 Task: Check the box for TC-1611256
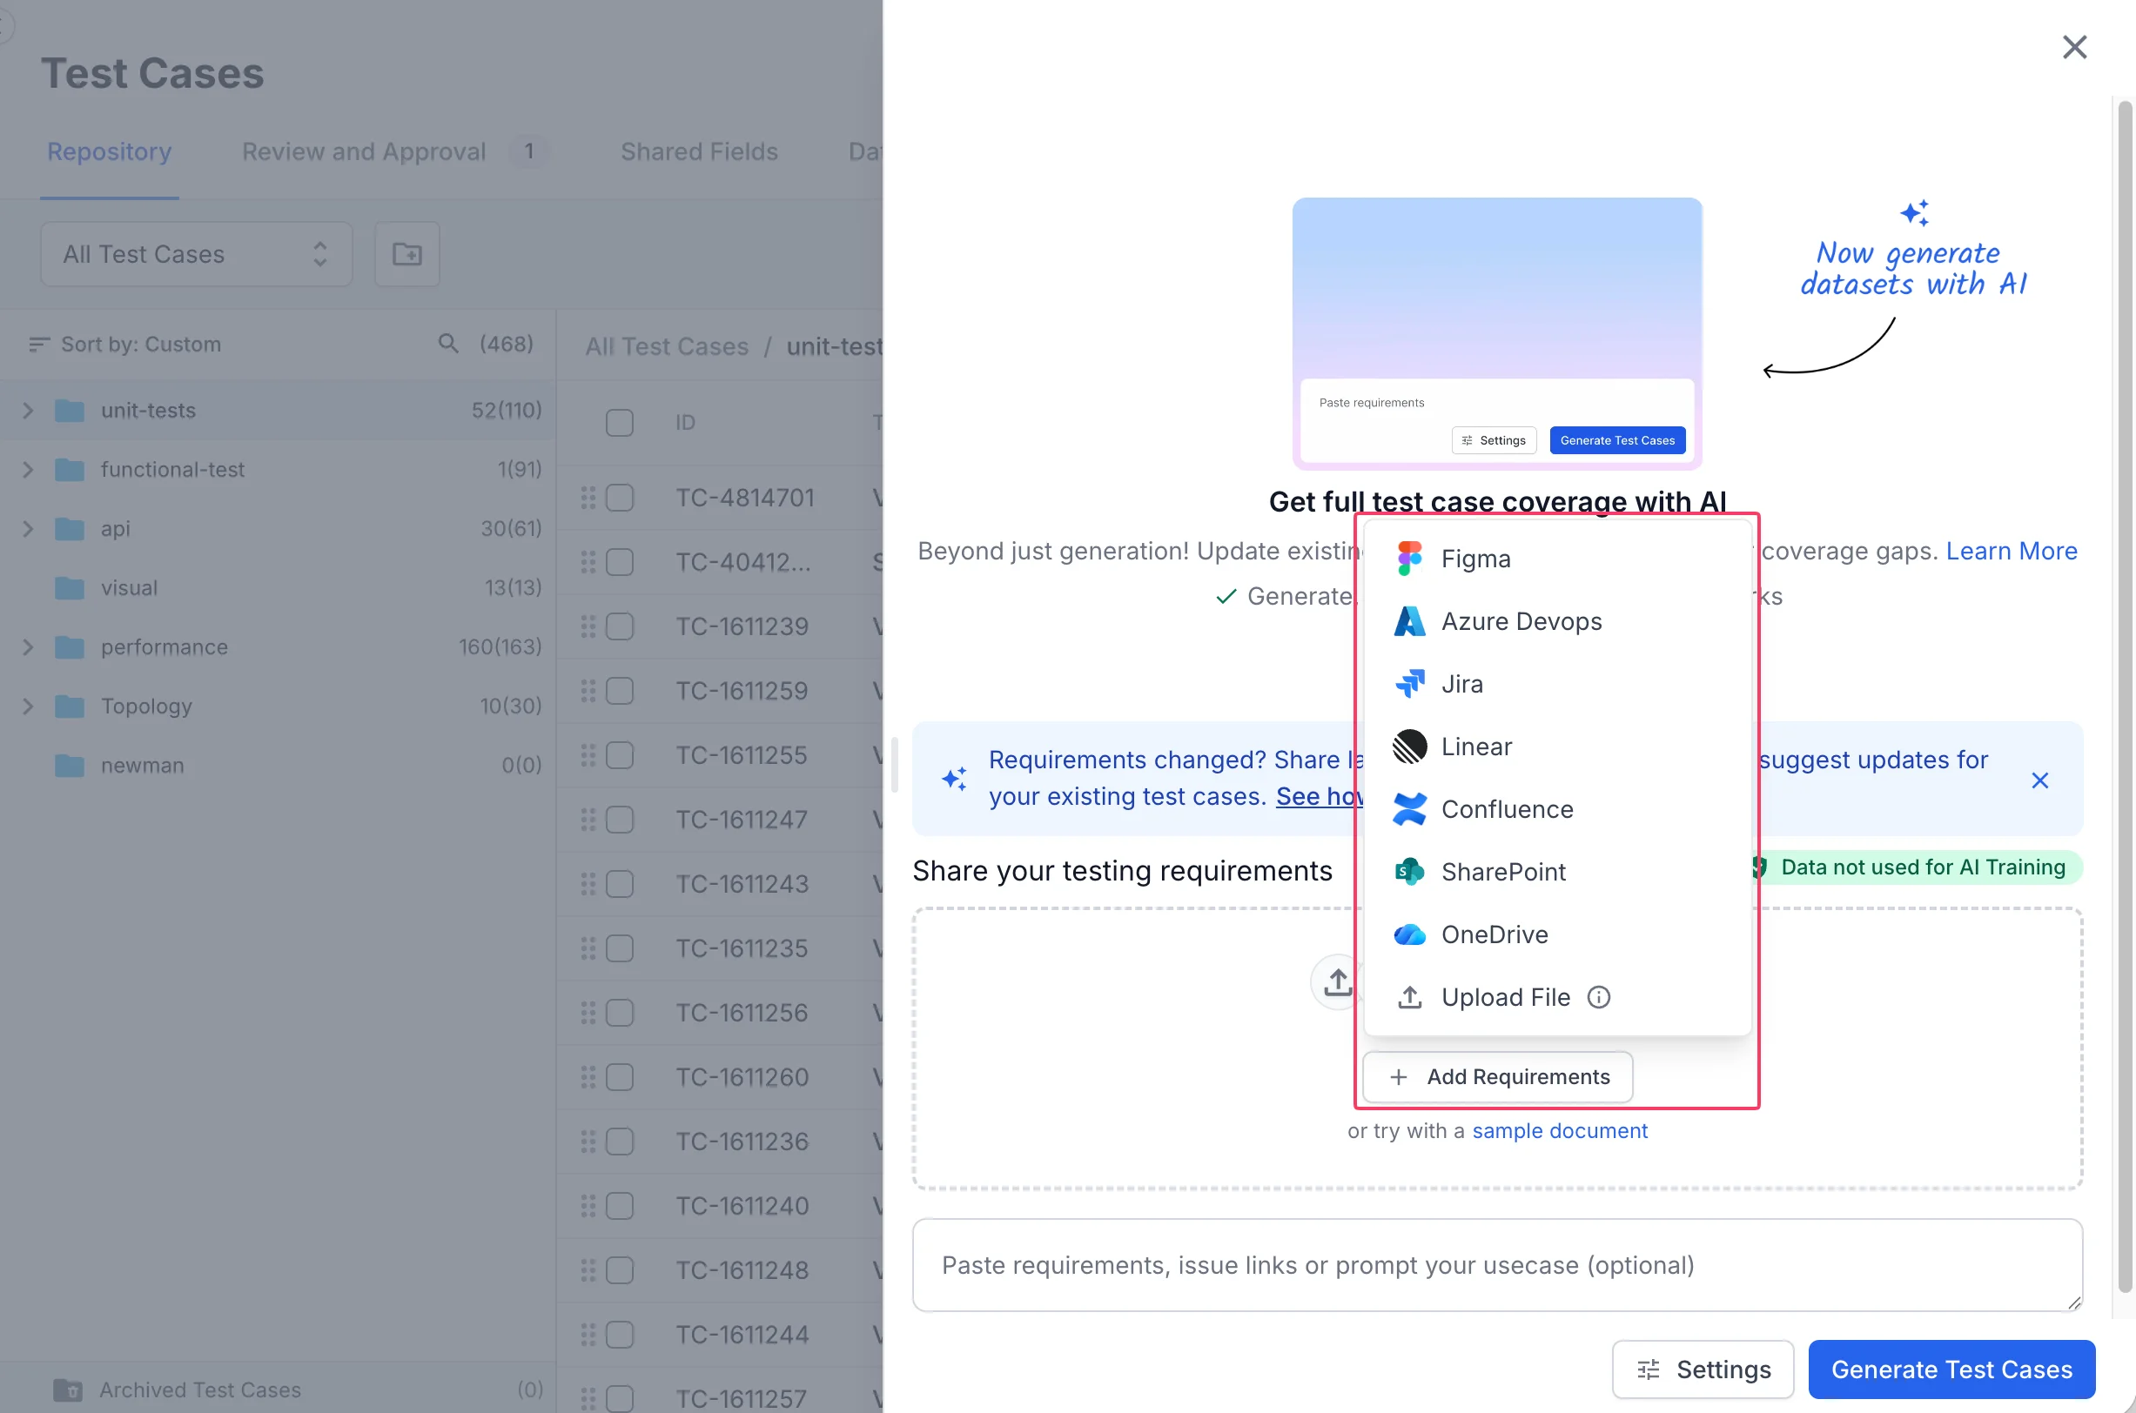click(619, 1013)
